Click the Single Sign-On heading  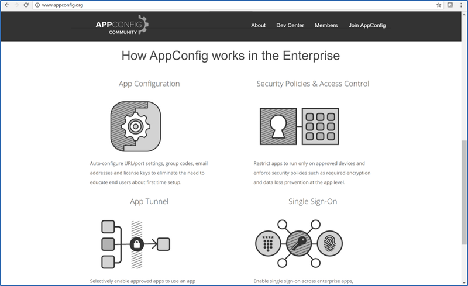tap(313, 202)
